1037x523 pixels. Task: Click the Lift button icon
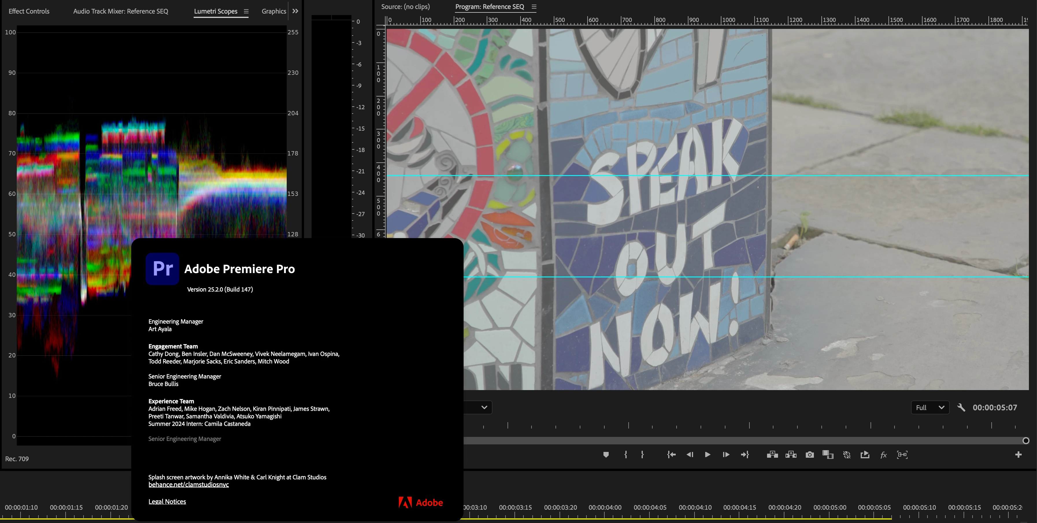pyautogui.click(x=772, y=455)
